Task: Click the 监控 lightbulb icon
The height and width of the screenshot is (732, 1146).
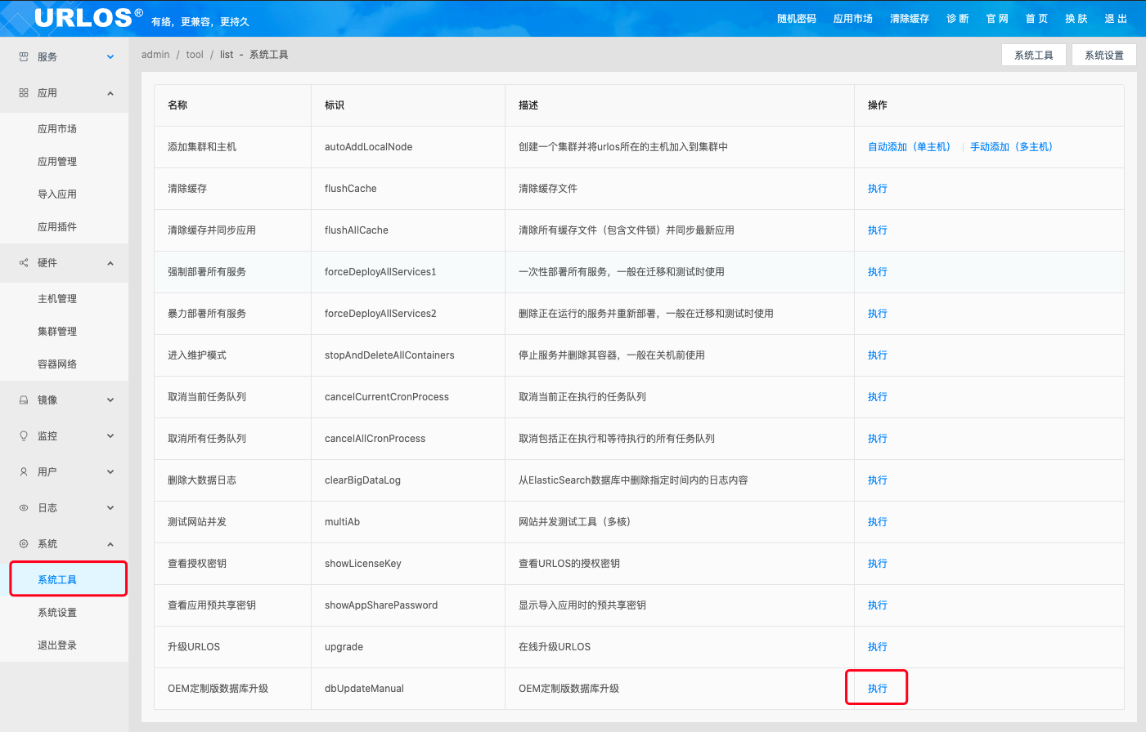Action: pyautogui.click(x=24, y=436)
